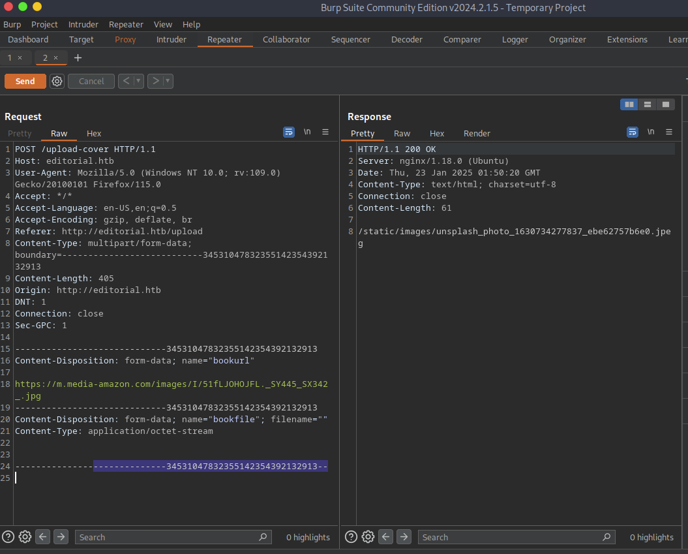This screenshot has height=554, width=688.
Task: Add new Repeater tab with plus
Action: pos(78,58)
